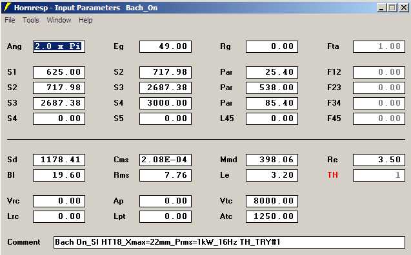Click the Ap input field
This screenshot has width=411, height=255.
[x=165, y=201]
